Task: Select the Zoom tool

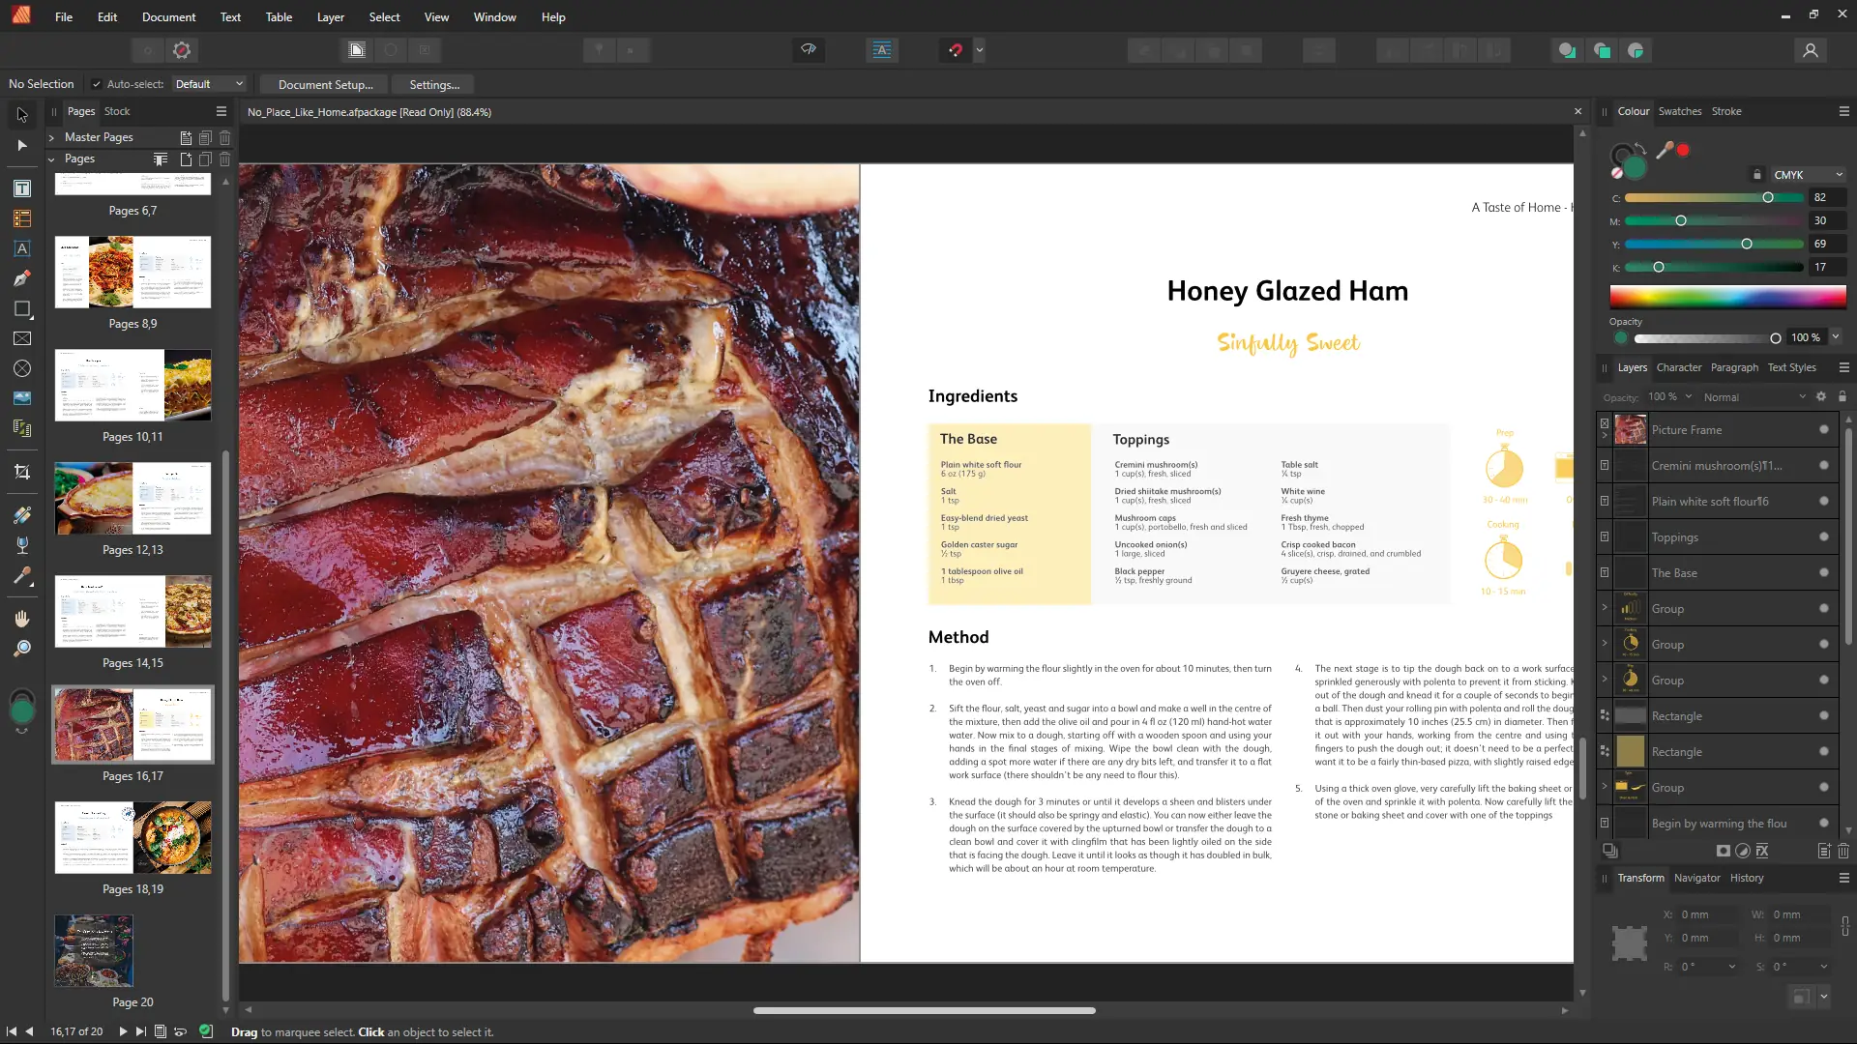Action: (21, 649)
